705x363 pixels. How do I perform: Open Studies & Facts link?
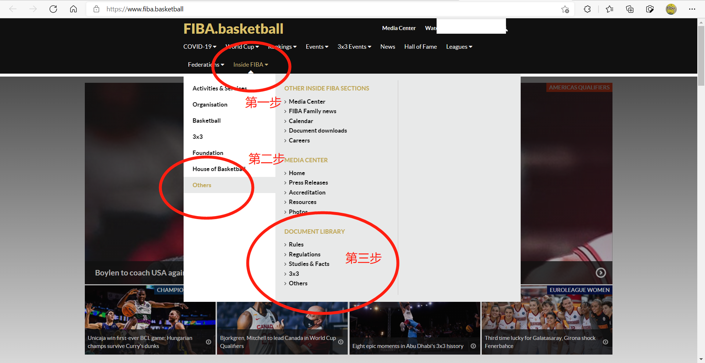pos(309,264)
